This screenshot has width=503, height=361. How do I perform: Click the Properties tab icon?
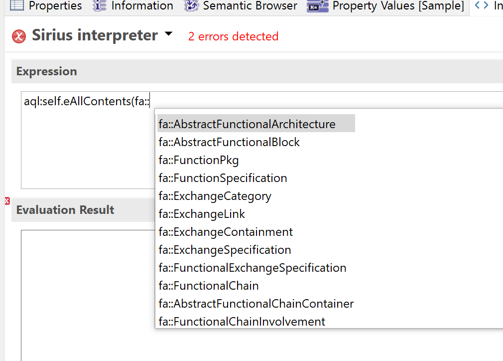(x=17, y=5)
